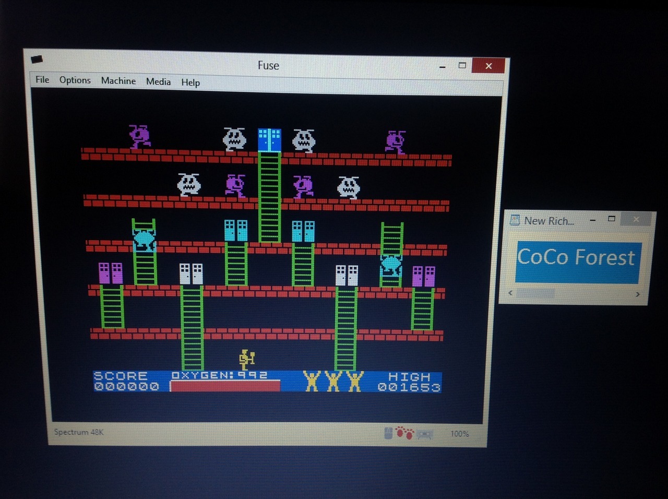Viewport: 668px width, 499px height.
Task: Expand the Help menu
Action: point(190,82)
